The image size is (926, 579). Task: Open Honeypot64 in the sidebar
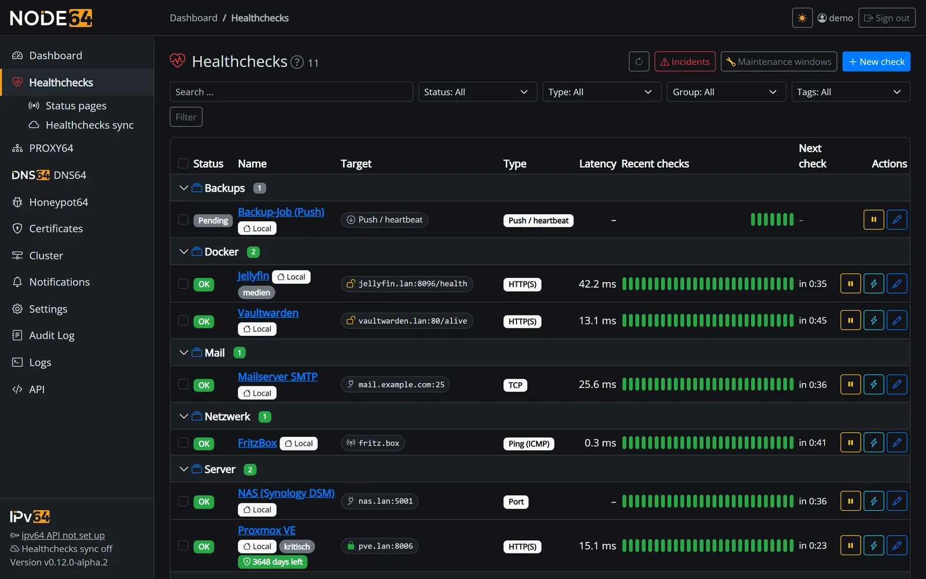(x=58, y=202)
